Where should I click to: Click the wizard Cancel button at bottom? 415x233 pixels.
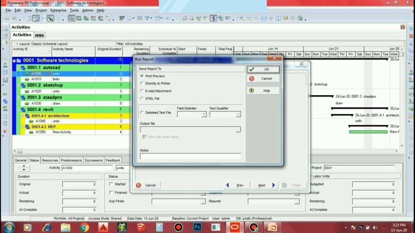pyautogui.click(x=147, y=185)
